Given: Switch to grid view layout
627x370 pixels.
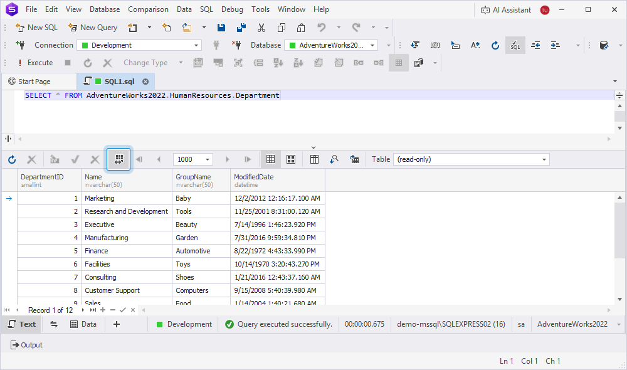Looking at the screenshot, I should pyautogui.click(x=271, y=159).
